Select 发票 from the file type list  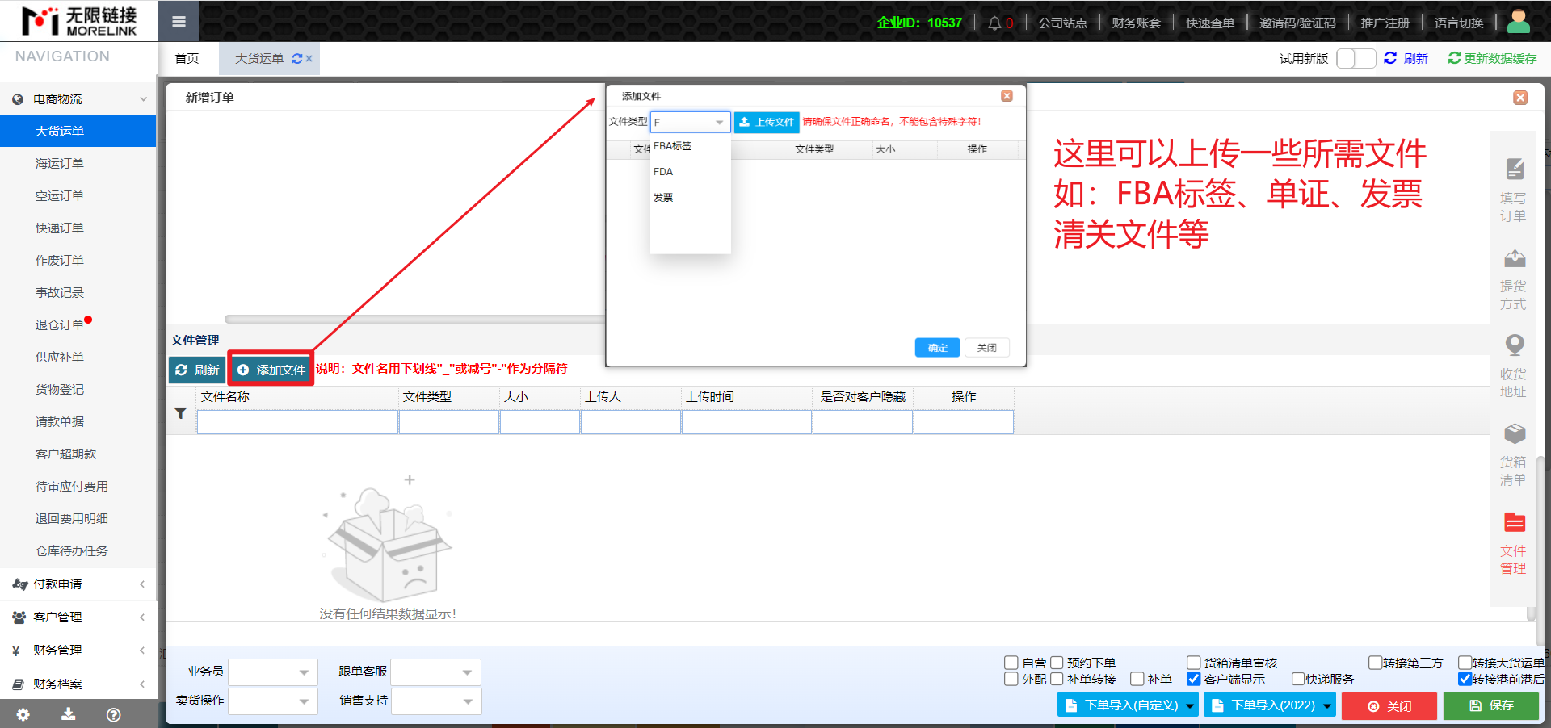[x=690, y=198]
